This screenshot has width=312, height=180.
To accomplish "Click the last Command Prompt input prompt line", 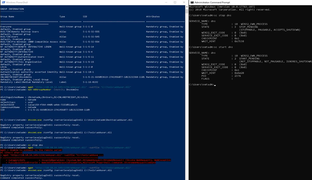I will click(203, 85).
